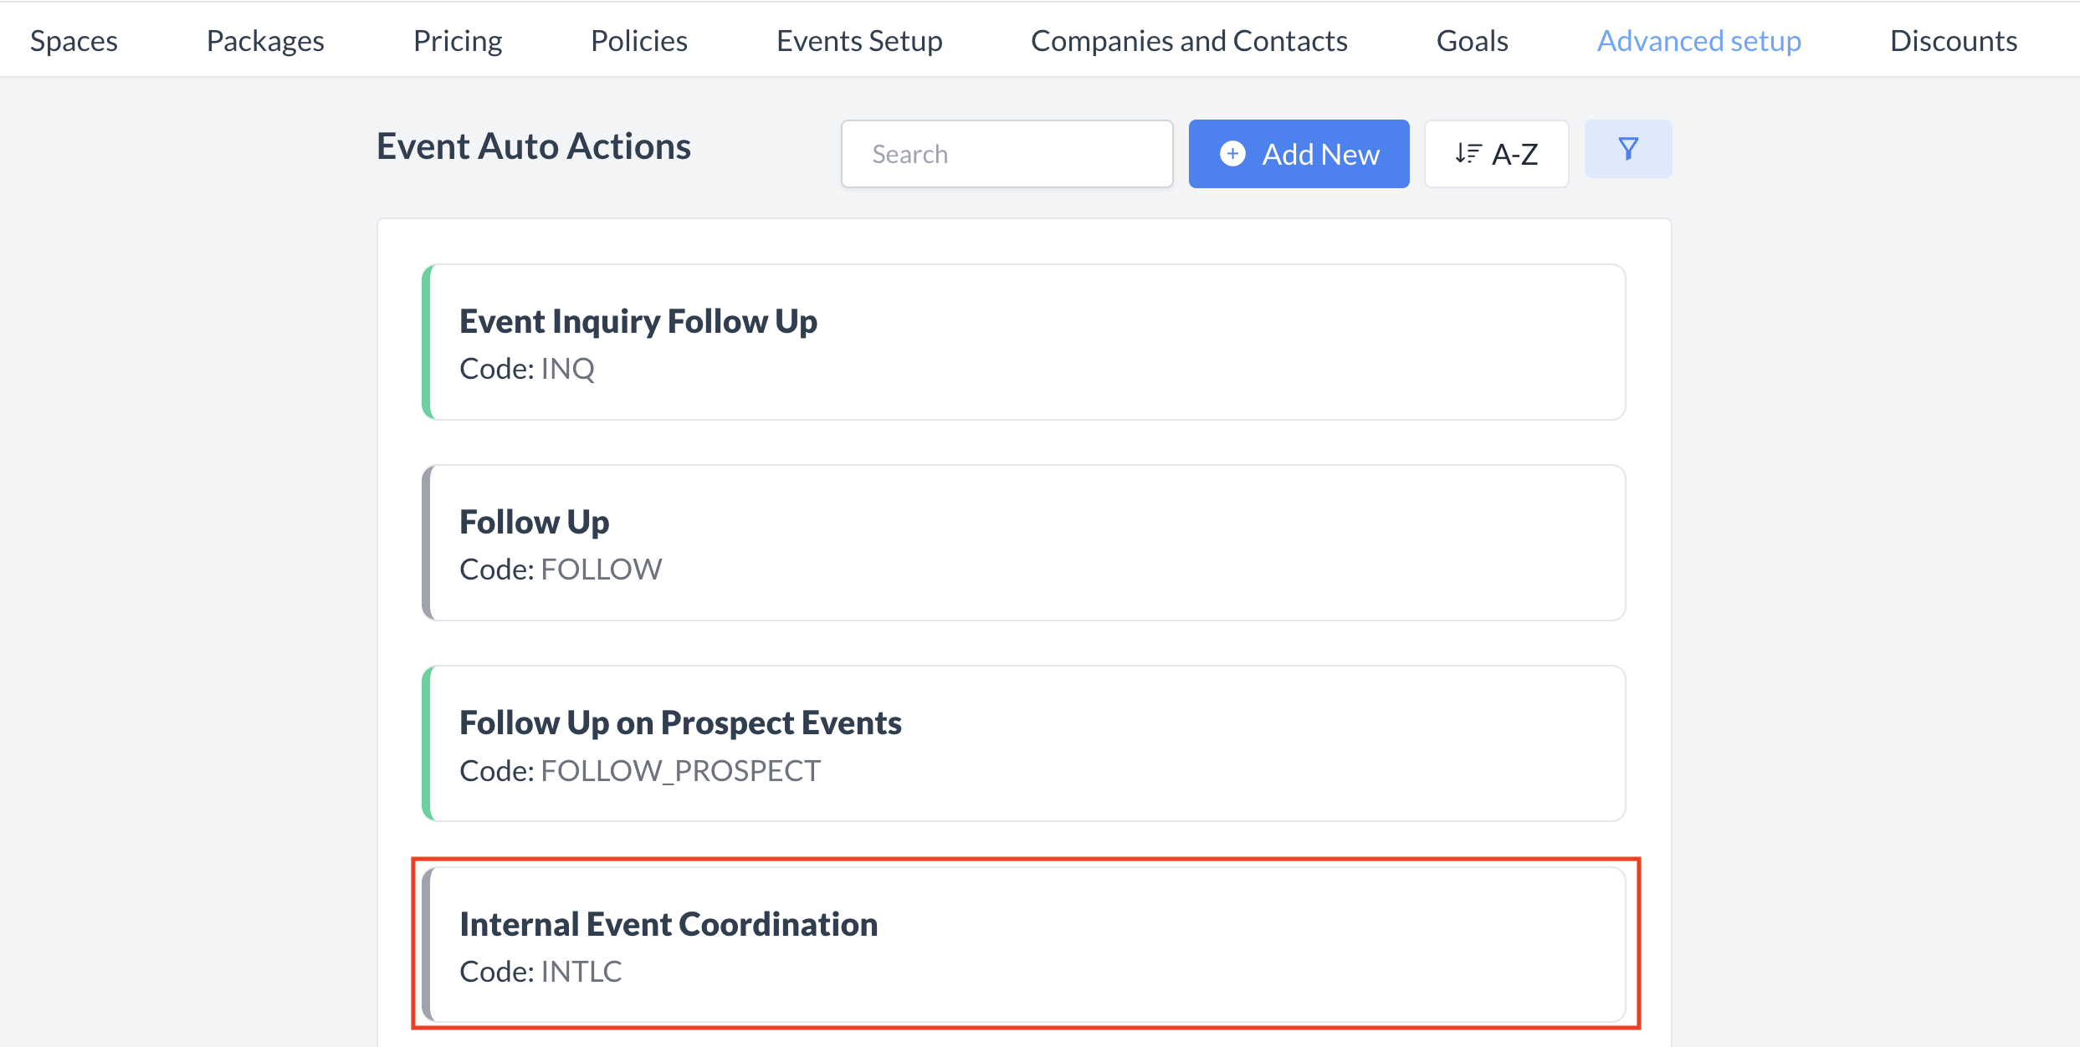
Task: Open the filter options icon
Action: 1627,148
